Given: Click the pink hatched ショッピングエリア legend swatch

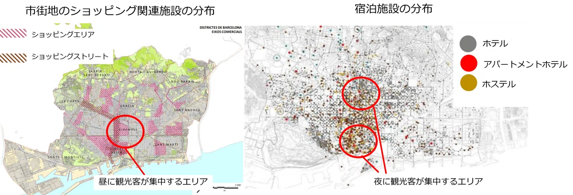Looking at the screenshot, I should pos(13,34).
